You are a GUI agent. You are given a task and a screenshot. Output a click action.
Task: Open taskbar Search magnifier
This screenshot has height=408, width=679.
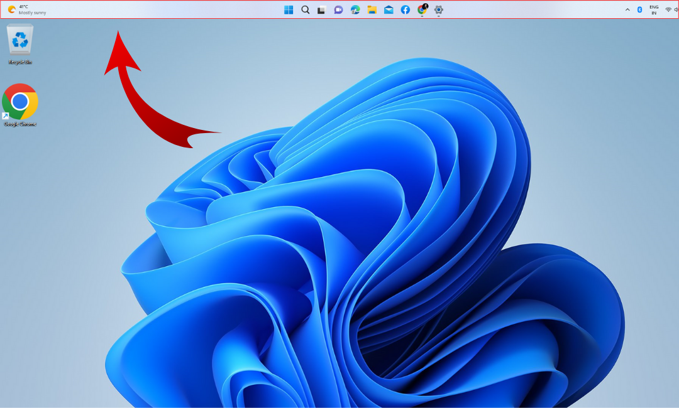pos(306,9)
